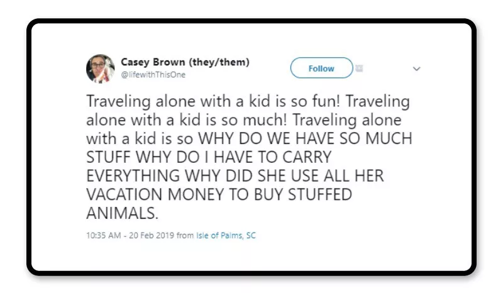The height and width of the screenshot is (293, 503).
Task: Click the final word "ANIMALS."
Action: coord(122,212)
